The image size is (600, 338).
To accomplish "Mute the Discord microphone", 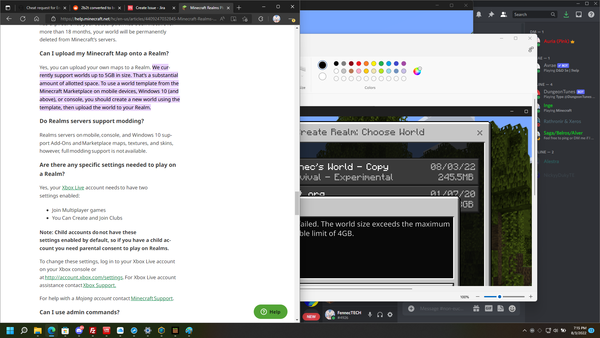I will [370, 315].
